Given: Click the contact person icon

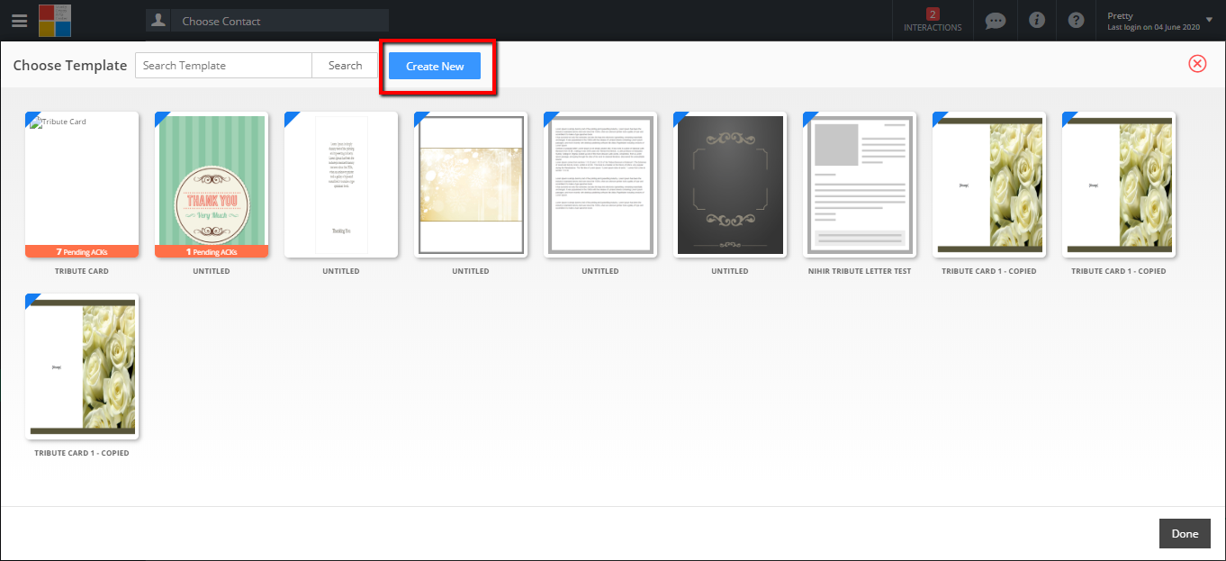Looking at the screenshot, I should [x=158, y=20].
